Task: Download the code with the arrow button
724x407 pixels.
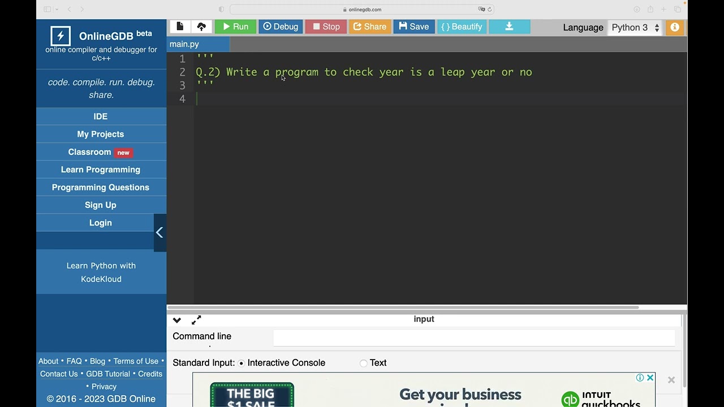Action: (x=510, y=27)
